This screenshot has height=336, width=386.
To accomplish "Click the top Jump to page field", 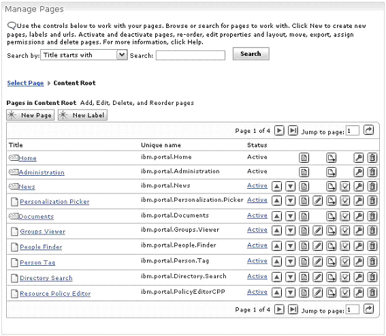I will click(353, 131).
